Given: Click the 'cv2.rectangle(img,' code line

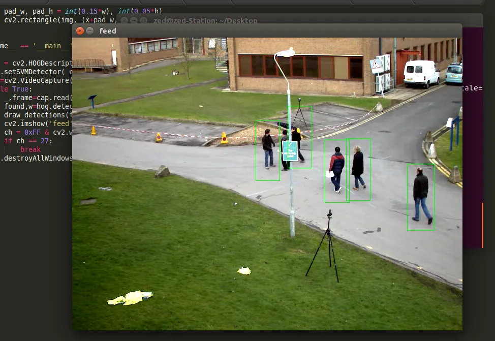Looking at the screenshot, I should coord(60,20).
